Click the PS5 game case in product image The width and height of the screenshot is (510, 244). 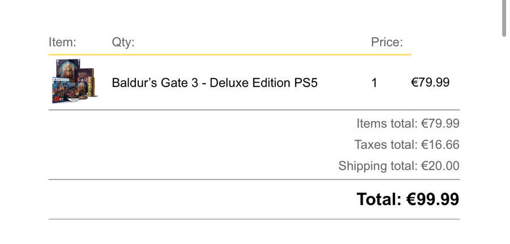pyautogui.click(x=61, y=91)
